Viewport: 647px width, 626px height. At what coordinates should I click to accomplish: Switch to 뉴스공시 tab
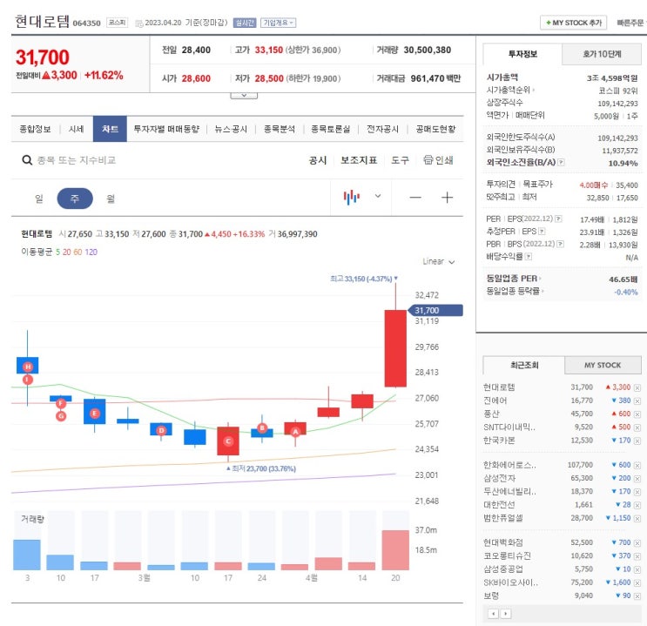(x=231, y=129)
